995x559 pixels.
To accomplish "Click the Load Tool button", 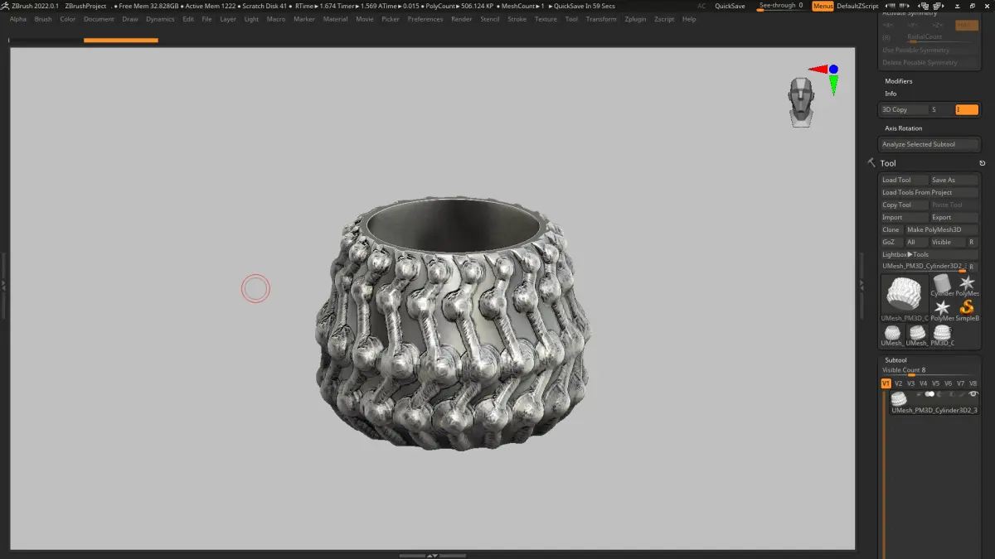I will pos(904,180).
